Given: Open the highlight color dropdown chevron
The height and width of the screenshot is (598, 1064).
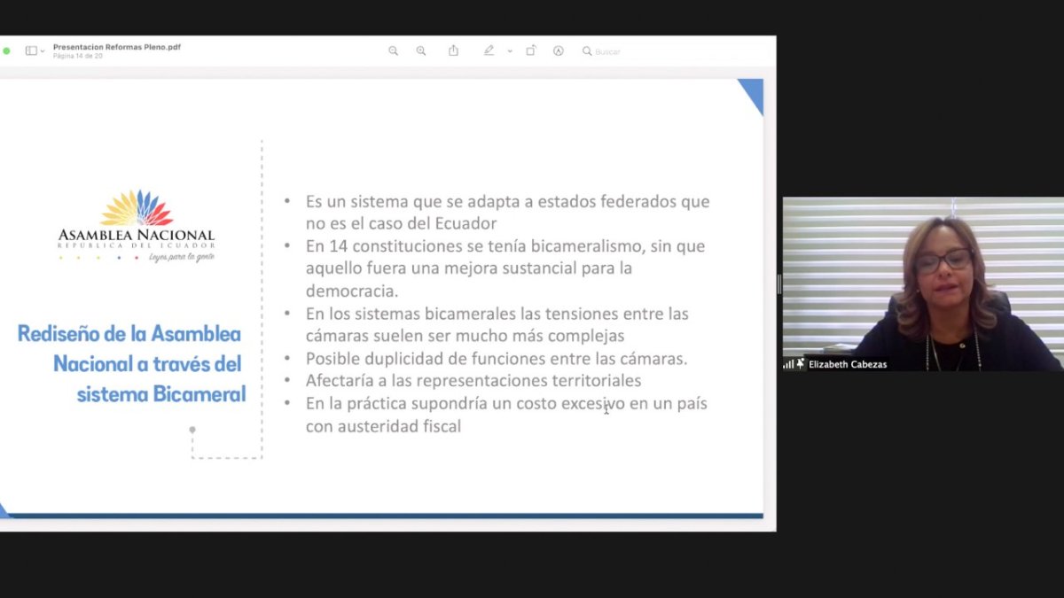Looking at the screenshot, I should [x=510, y=50].
